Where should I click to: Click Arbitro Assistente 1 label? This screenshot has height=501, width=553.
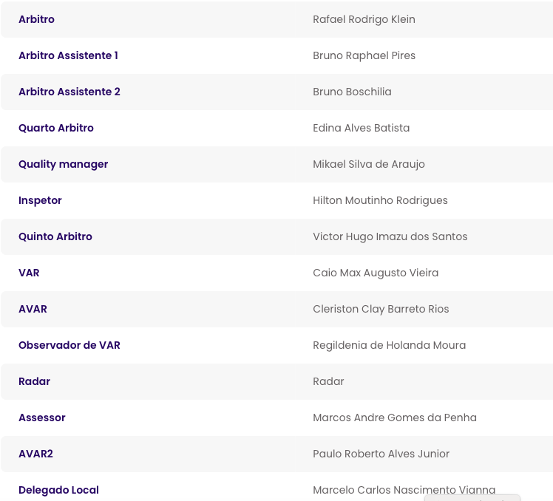coord(68,55)
